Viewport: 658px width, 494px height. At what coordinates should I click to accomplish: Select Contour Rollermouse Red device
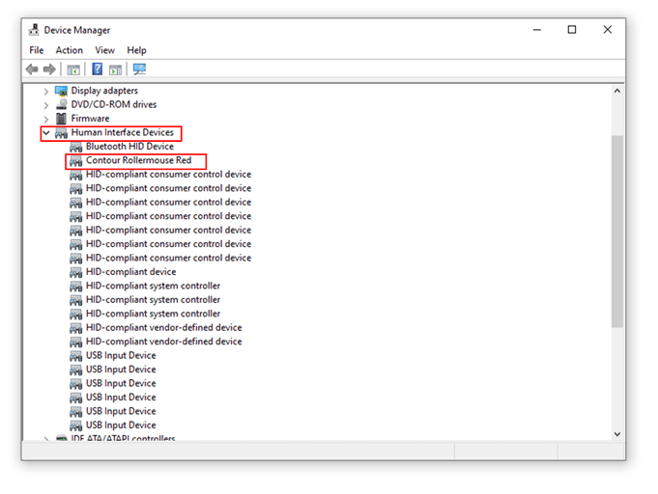(138, 160)
